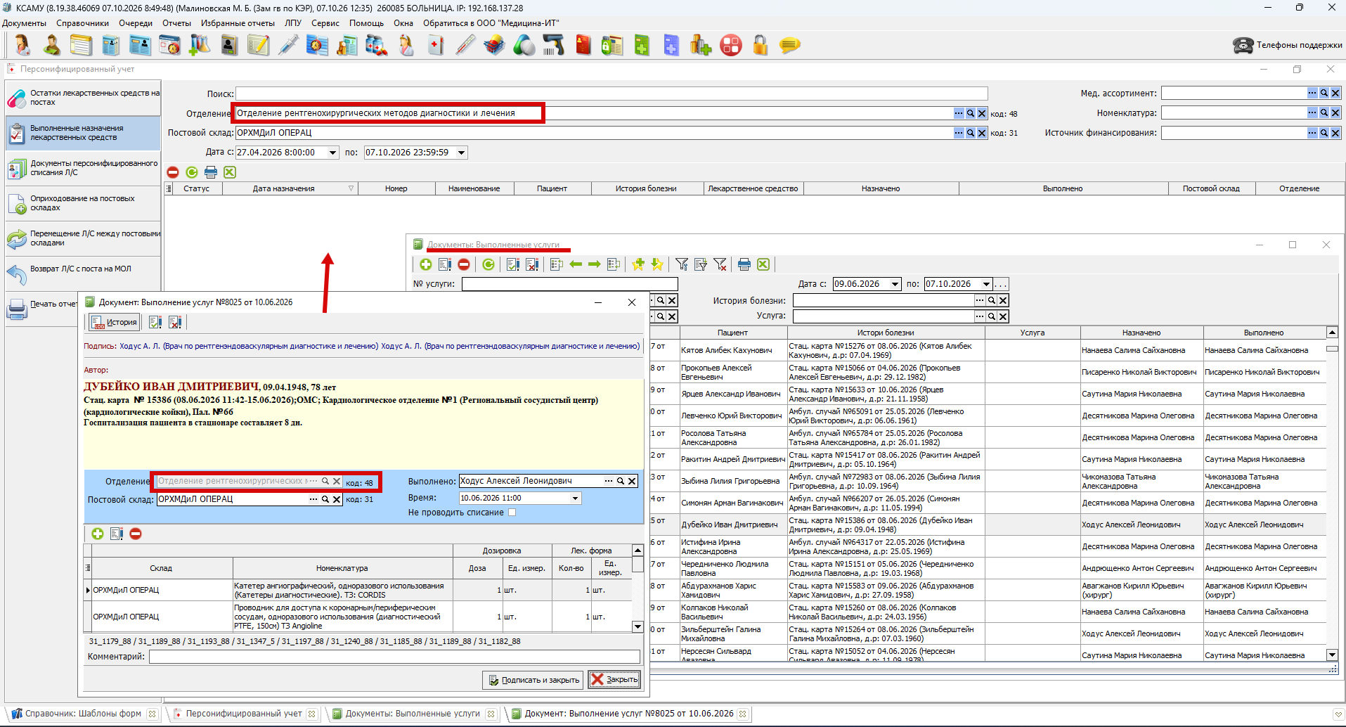Click printer icon in Выполненные услуги toolbar
This screenshot has width=1346, height=727.
(744, 264)
